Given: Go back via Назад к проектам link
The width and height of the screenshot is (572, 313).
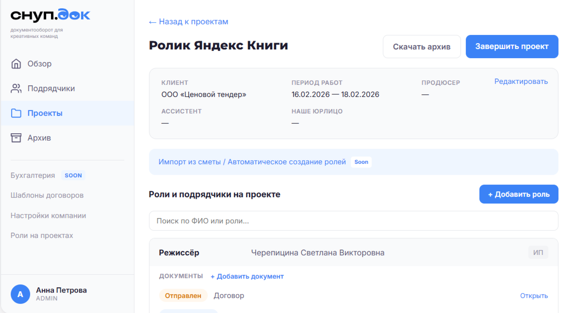Looking at the screenshot, I should 188,22.
